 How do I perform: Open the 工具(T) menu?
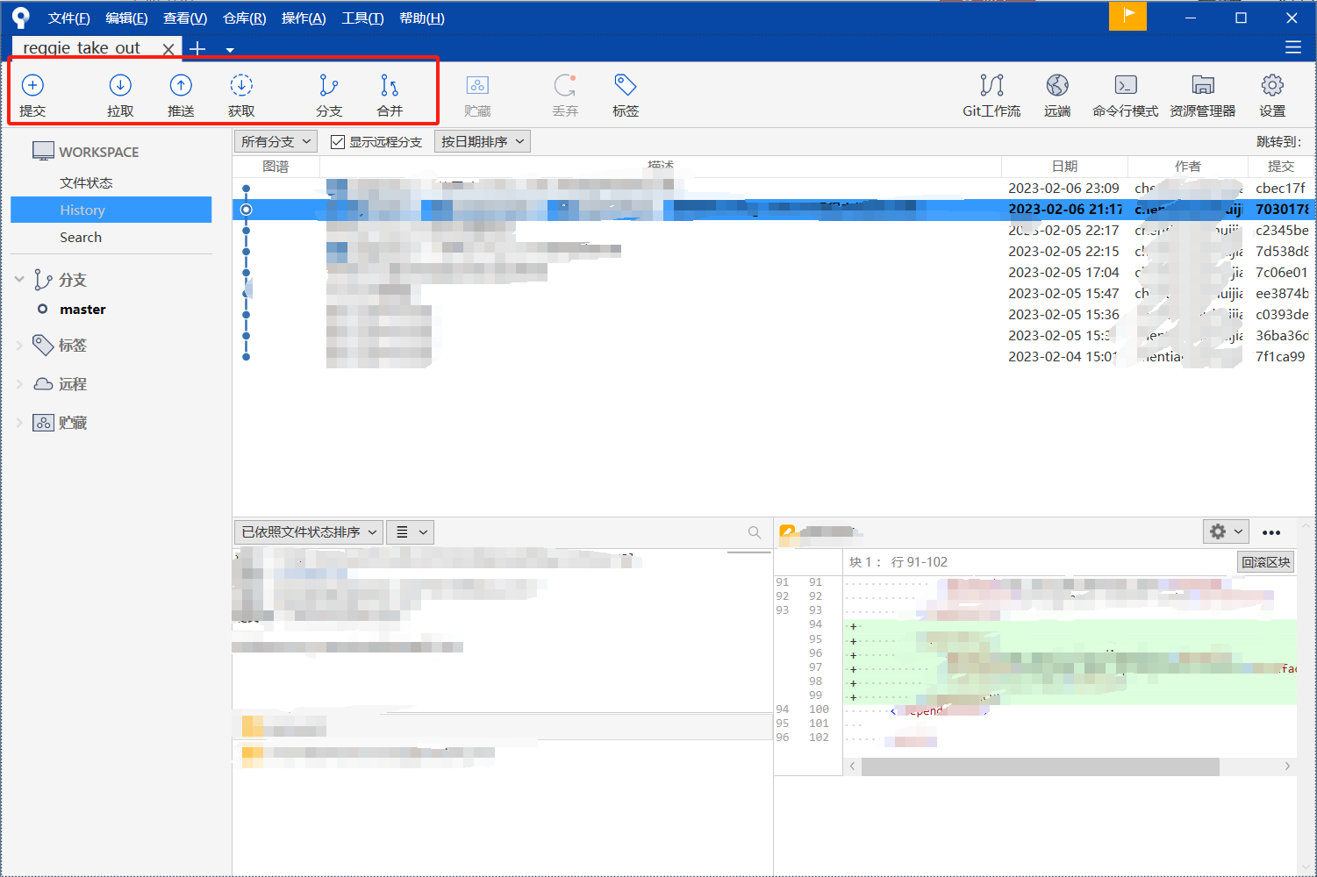[362, 18]
